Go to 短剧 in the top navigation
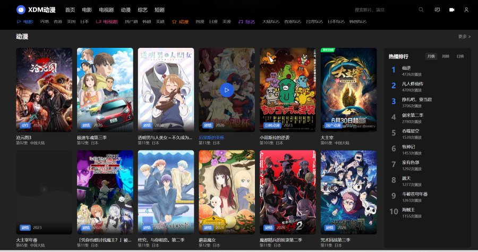Screen dimensions: 478x252 click(x=158, y=10)
